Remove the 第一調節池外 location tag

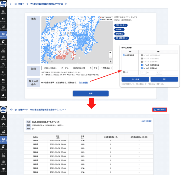[127, 38]
